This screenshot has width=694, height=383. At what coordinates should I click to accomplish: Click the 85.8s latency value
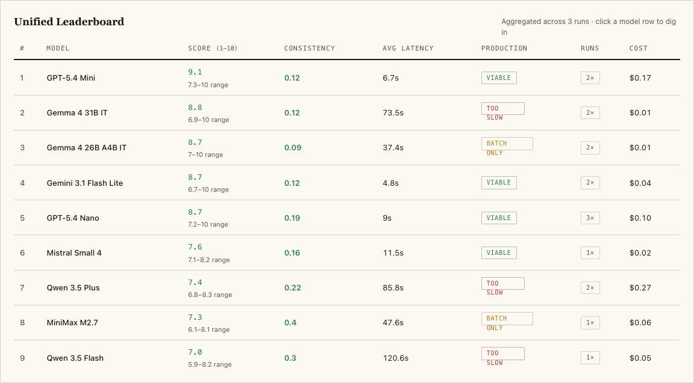point(393,287)
